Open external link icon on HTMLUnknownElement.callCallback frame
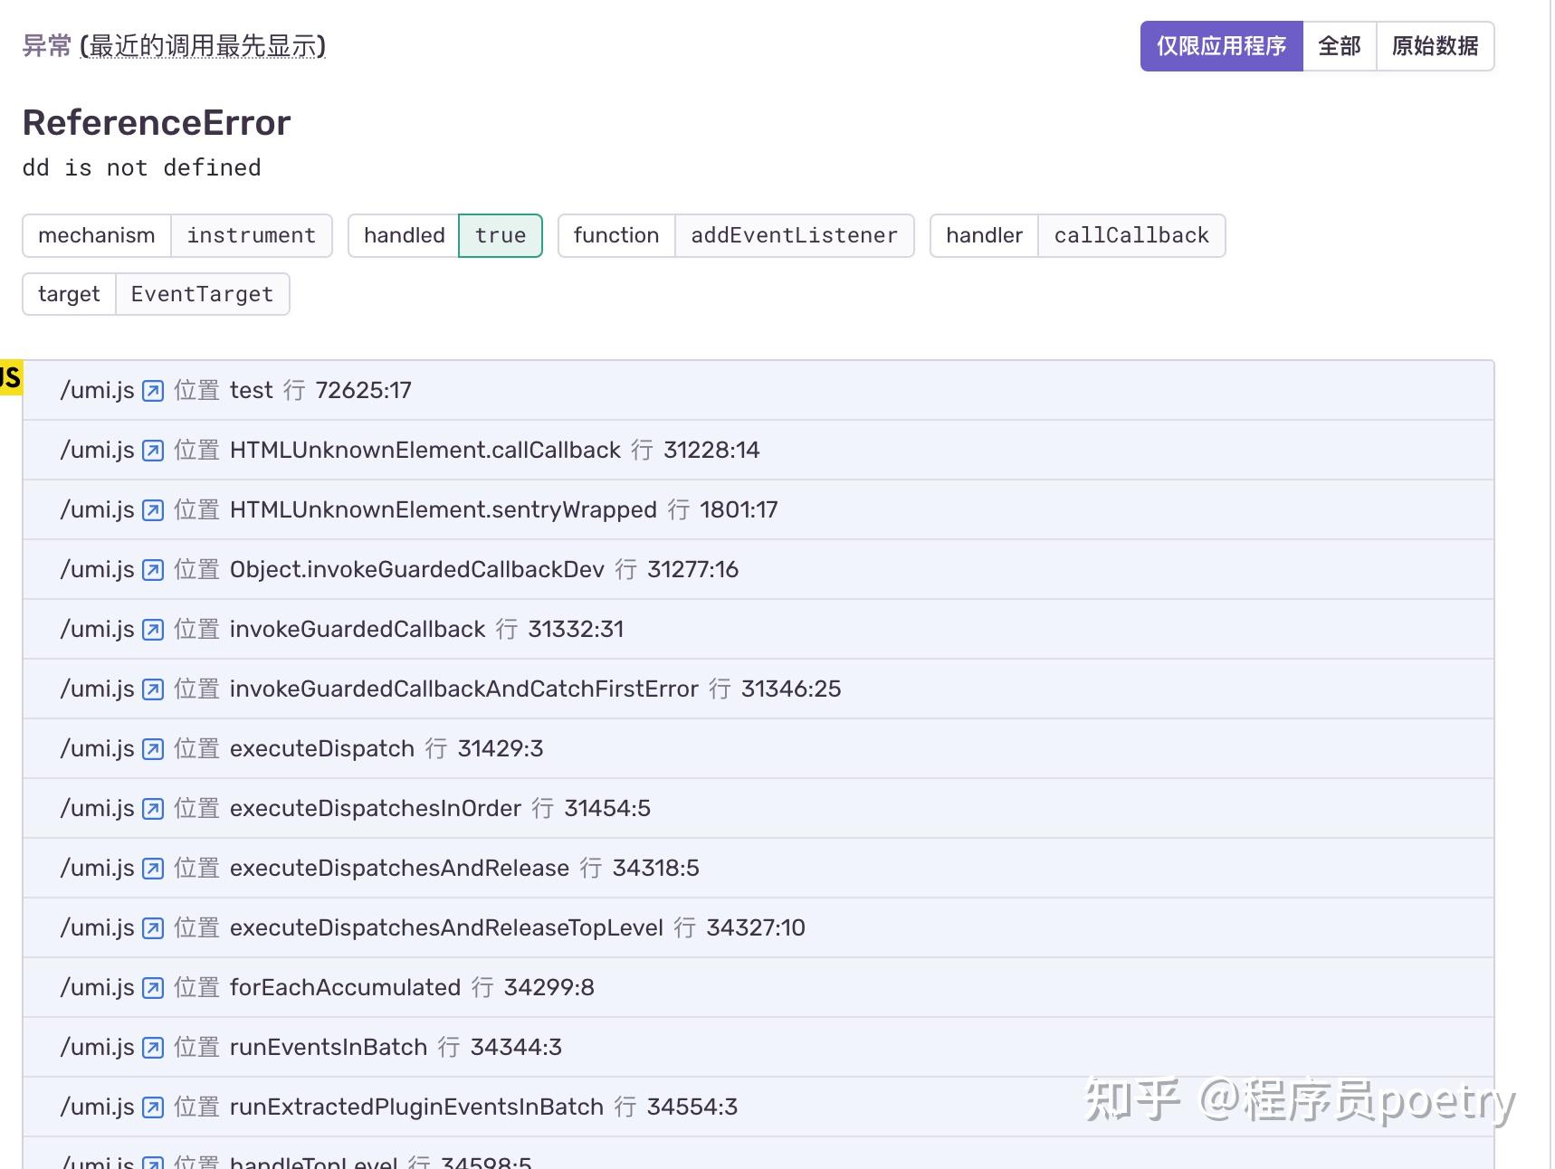Screen dimensions: 1555x1169 [x=151, y=450]
